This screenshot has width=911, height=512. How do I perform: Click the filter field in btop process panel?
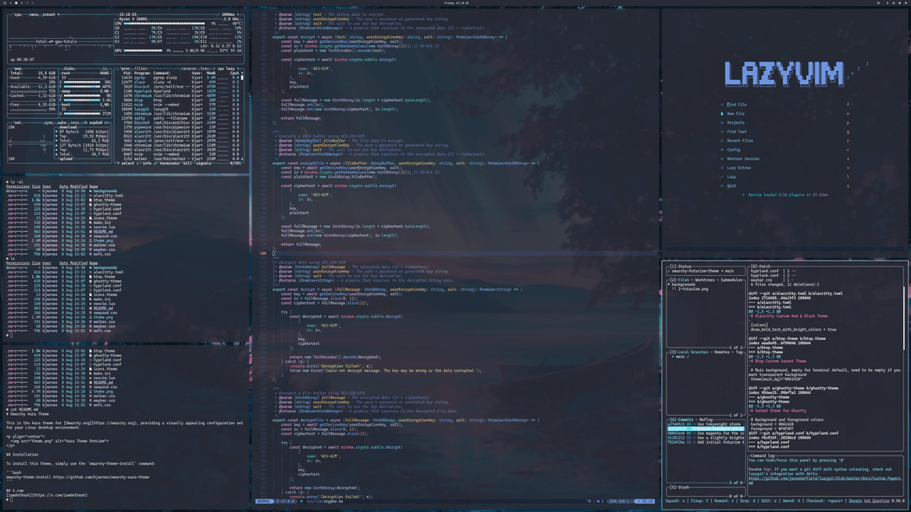(x=142, y=67)
